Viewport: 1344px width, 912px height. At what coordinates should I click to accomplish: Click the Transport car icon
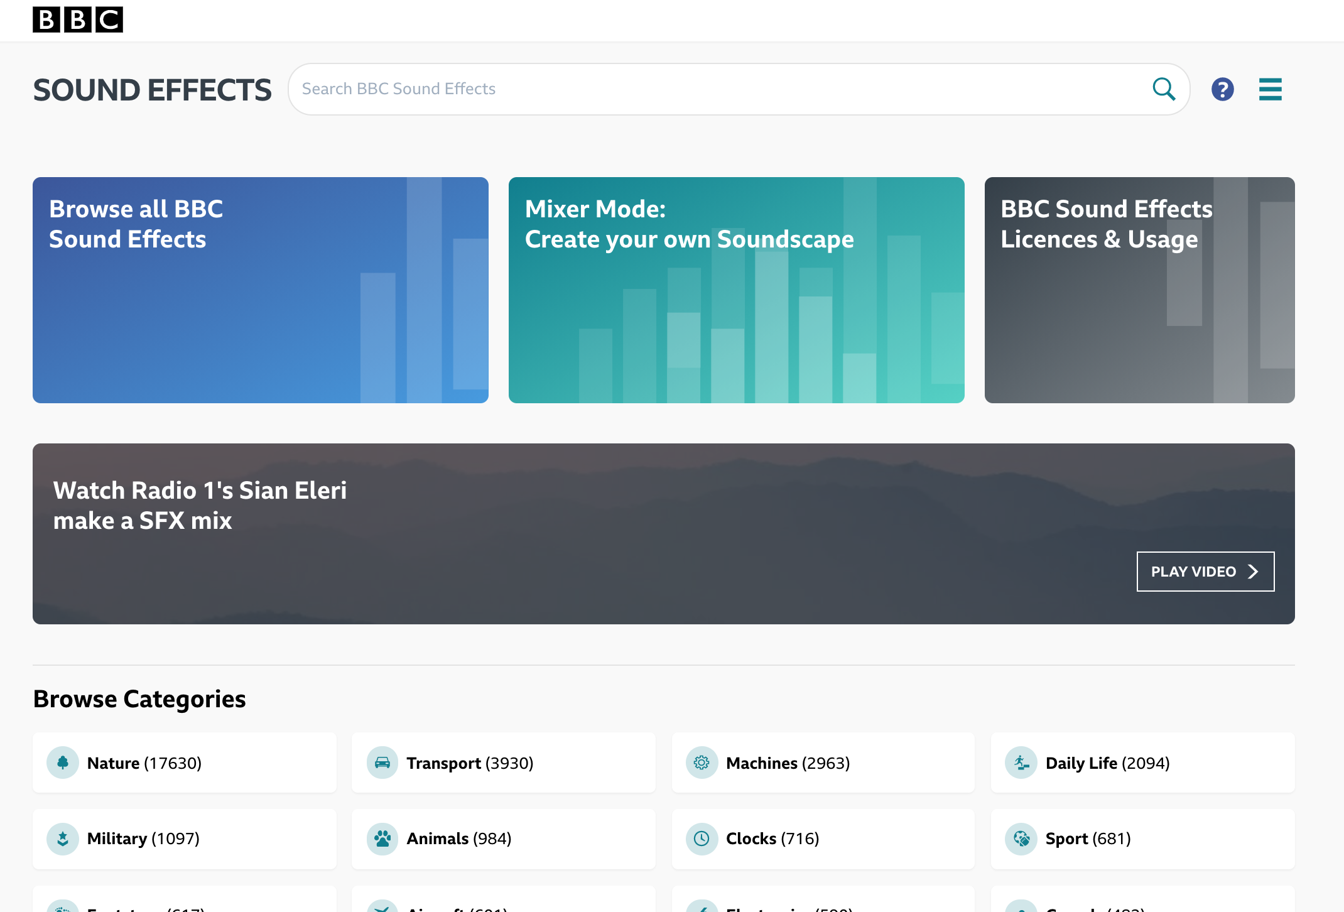pyautogui.click(x=382, y=763)
